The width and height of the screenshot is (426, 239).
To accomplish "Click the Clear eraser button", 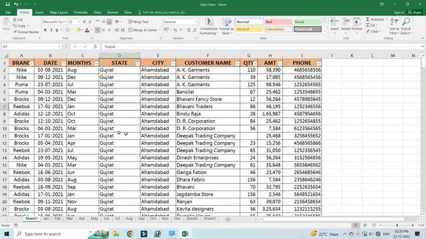I will 373,31.
